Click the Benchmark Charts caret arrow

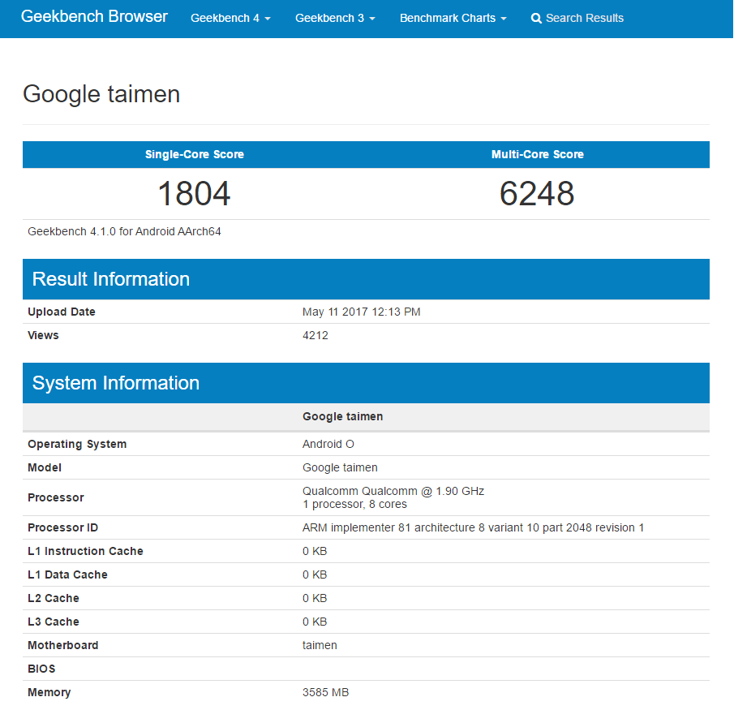click(504, 19)
